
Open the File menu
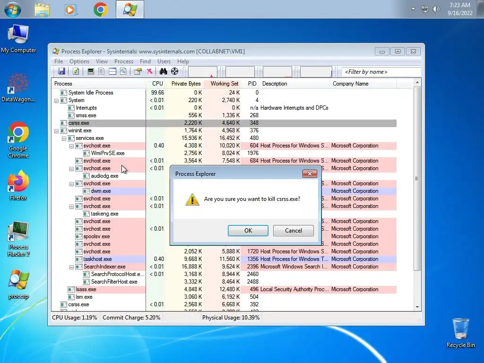[58, 61]
